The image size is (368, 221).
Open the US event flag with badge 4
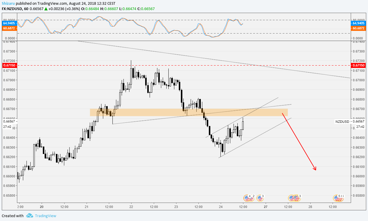[247, 198]
